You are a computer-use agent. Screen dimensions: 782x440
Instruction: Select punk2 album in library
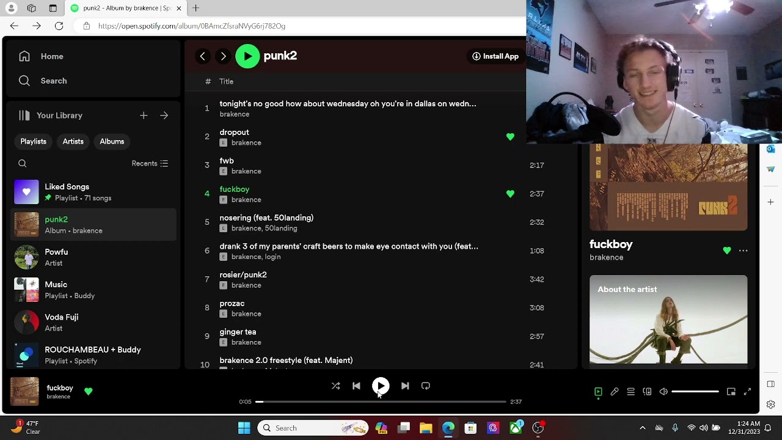pyautogui.click(x=93, y=224)
